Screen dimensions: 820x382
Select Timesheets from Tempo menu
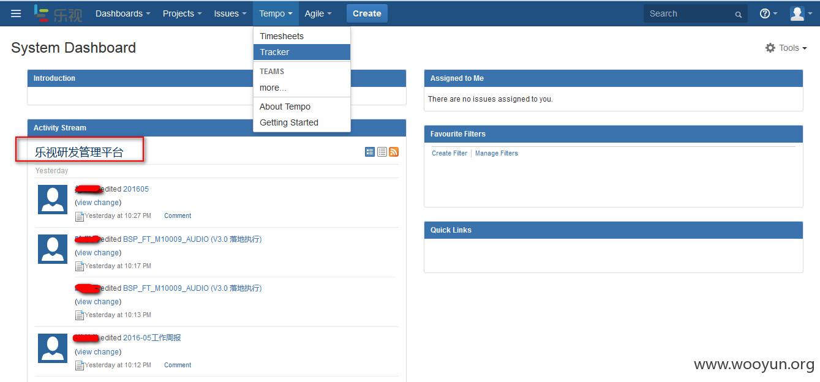(x=302, y=36)
